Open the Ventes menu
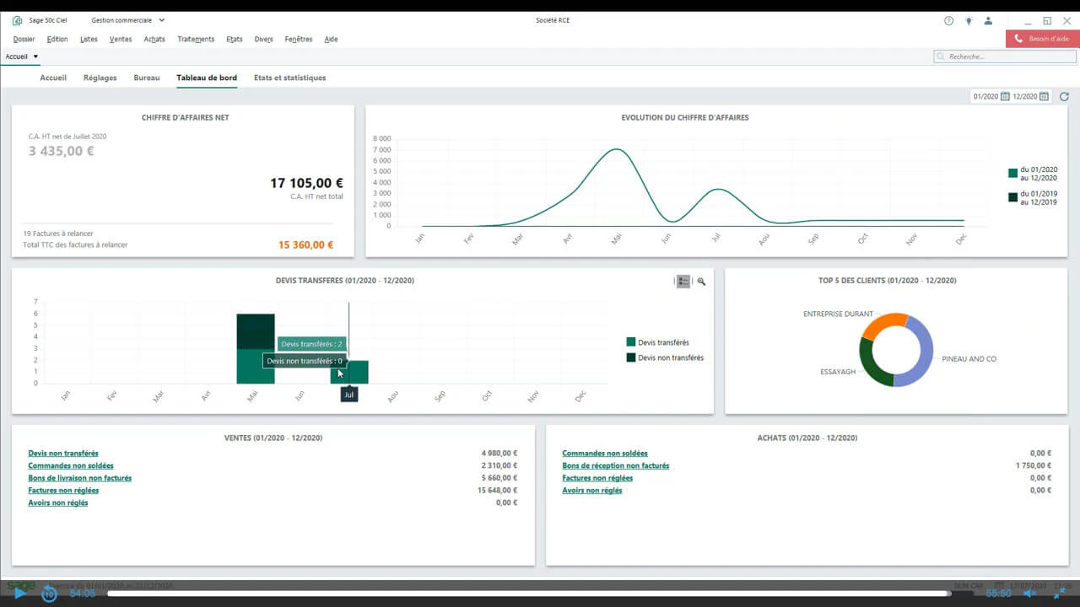The height and width of the screenshot is (607, 1080). (x=121, y=39)
